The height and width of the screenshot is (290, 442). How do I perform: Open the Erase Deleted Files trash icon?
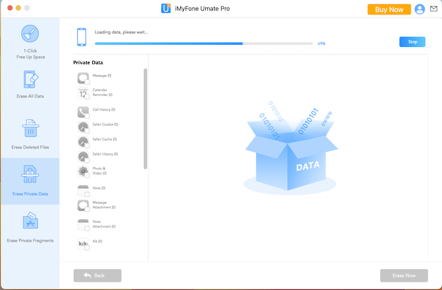click(30, 128)
